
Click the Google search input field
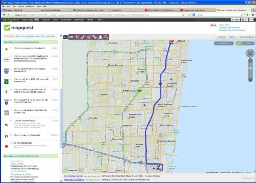pos(219,15)
